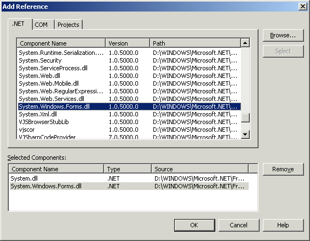Select System.Web.Services.dll component

(x=129, y=99)
